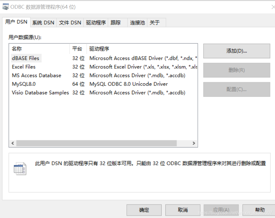Click the scroll left arrow of list
This screenshot has height=218, width=275.
click(x=13, y=143)
